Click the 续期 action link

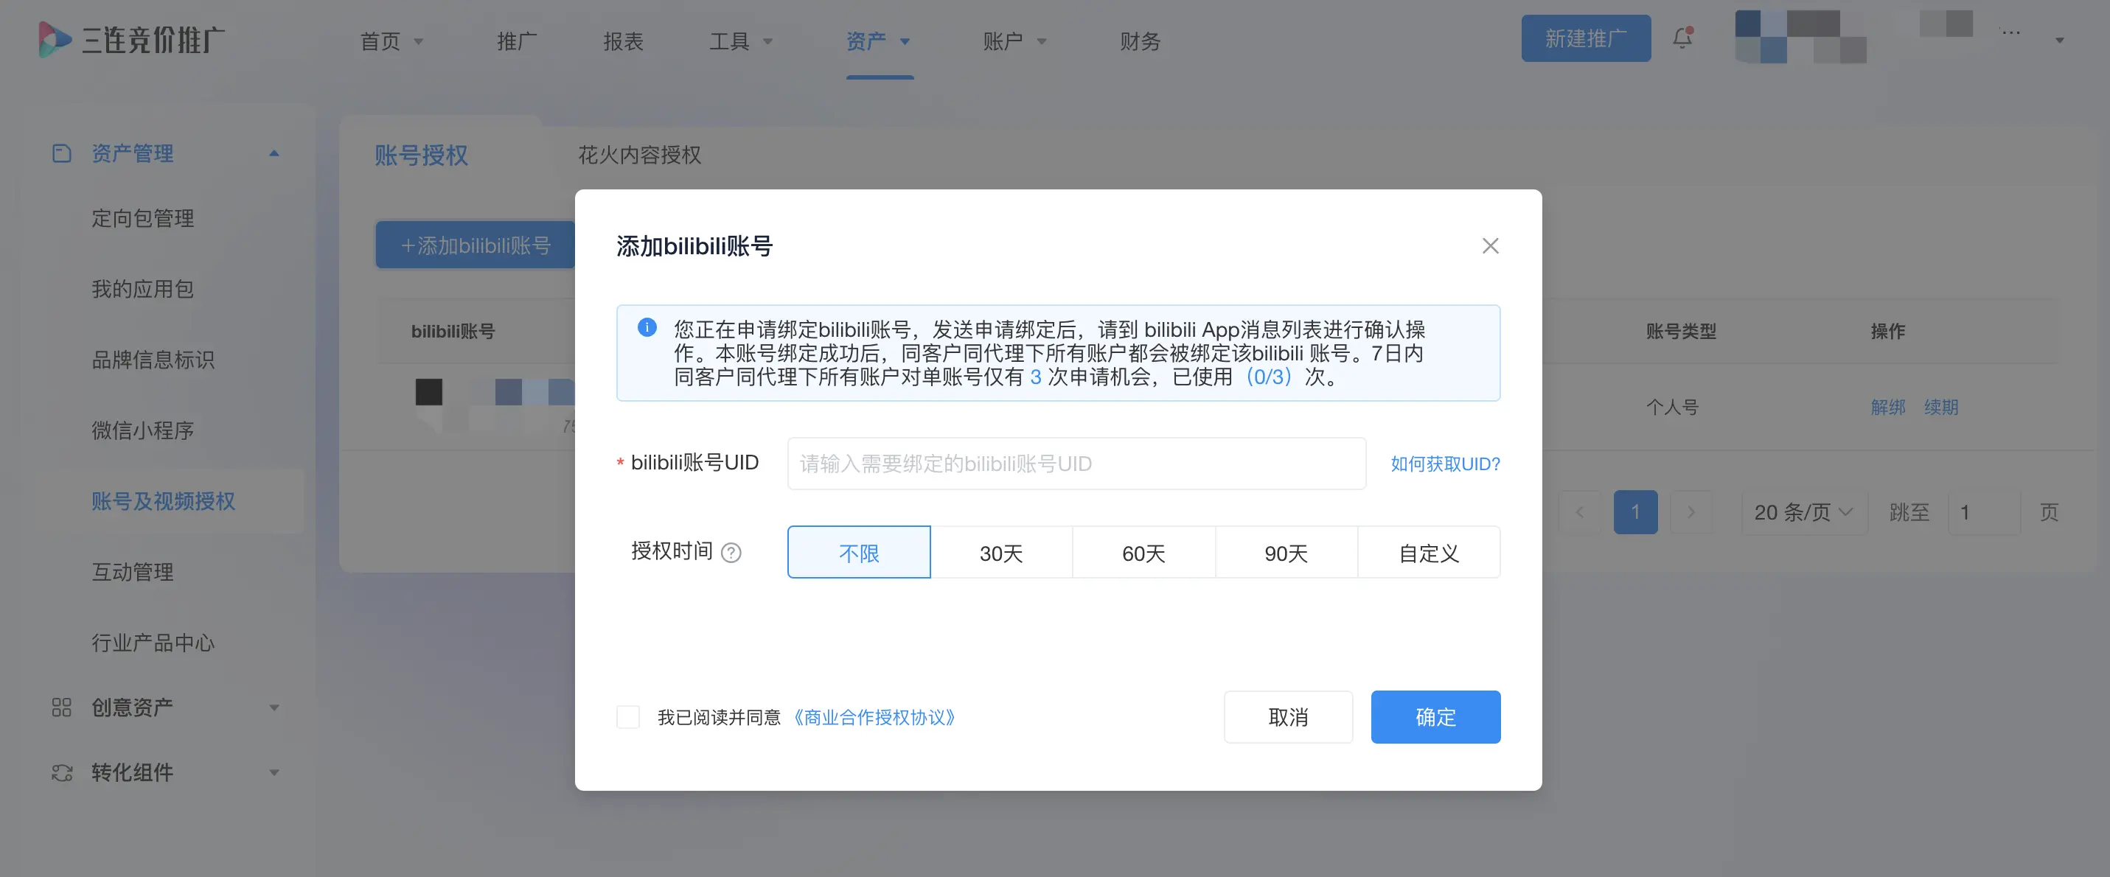tap(1940, 407)
